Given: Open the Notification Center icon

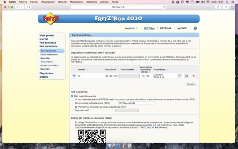Looking at the screenshot, I should pos(233,2).
